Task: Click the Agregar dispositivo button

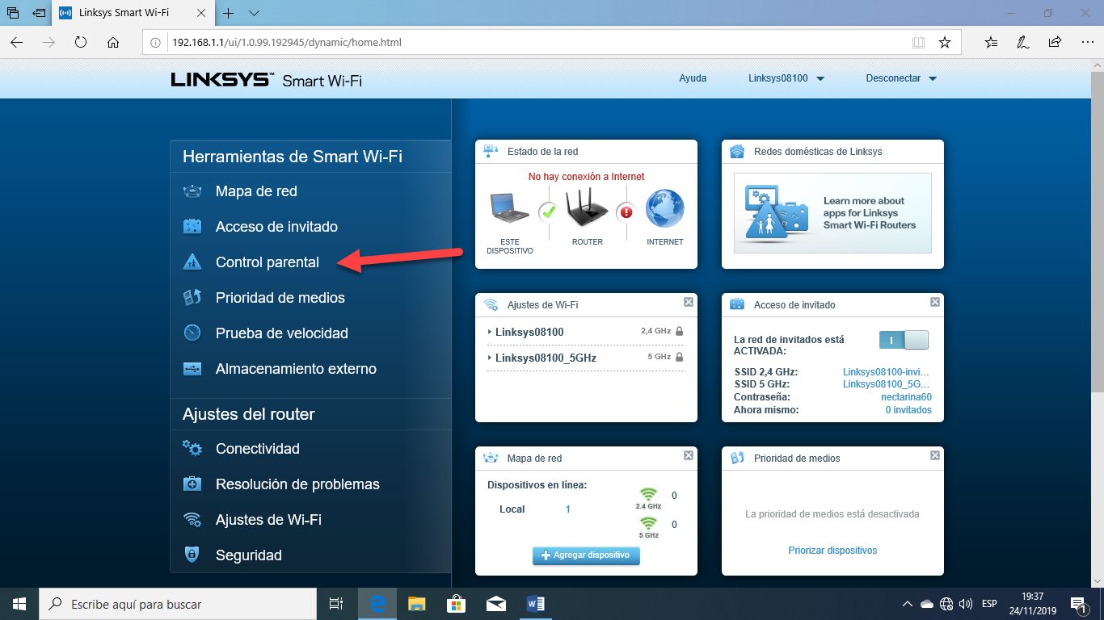Action: coord(586,555)
